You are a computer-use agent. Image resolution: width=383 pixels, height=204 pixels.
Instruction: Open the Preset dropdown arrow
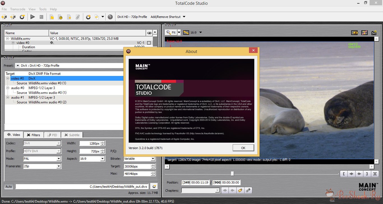click(x=17, y=66)
